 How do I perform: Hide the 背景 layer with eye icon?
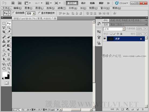105,39
